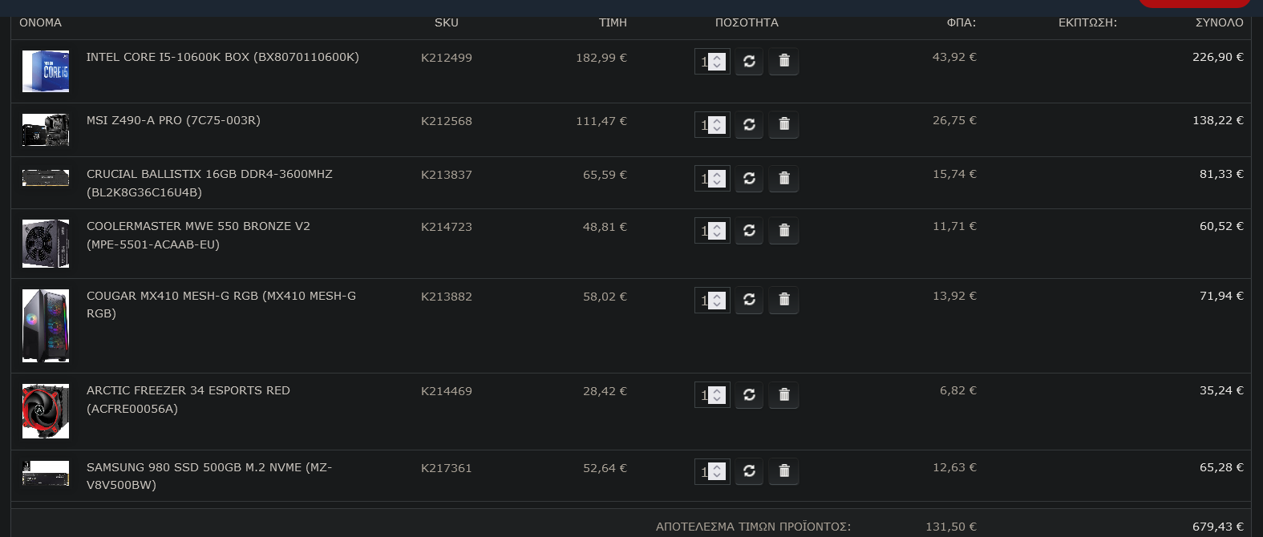Image resolution: width=1263 pixels, height=537 pixels.
Task: Refresh quantity for Arctic Freezer 34
Action: (x=749, y=394)
